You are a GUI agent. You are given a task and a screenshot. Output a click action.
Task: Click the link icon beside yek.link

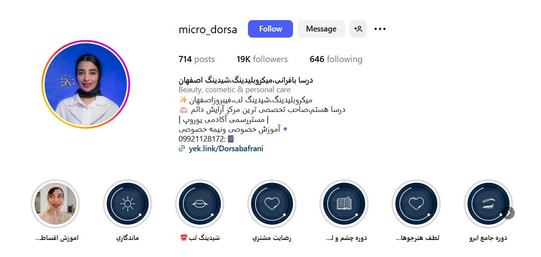182,149
